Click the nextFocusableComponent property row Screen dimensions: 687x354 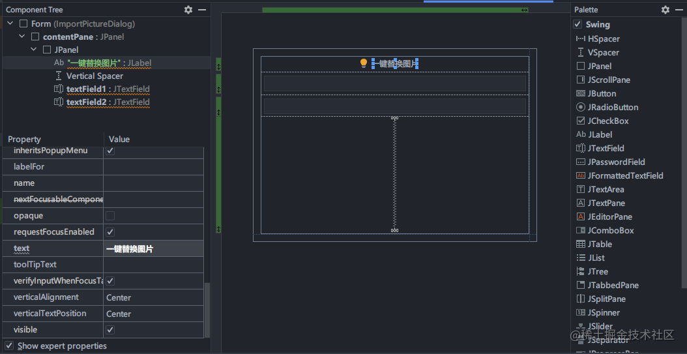103,199
